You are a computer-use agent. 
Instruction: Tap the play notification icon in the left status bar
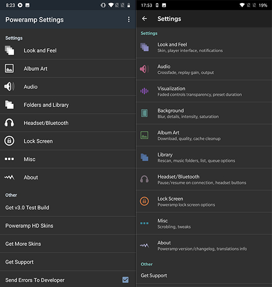coord(20,5)
